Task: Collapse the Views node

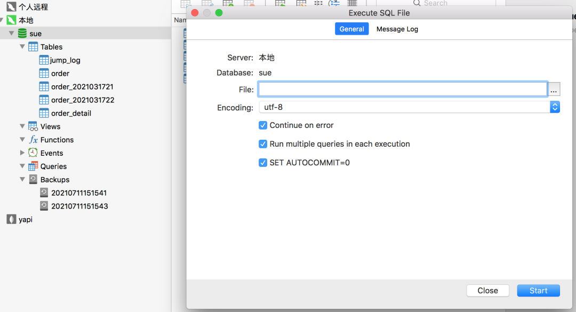Action: (x=22, y=126)
